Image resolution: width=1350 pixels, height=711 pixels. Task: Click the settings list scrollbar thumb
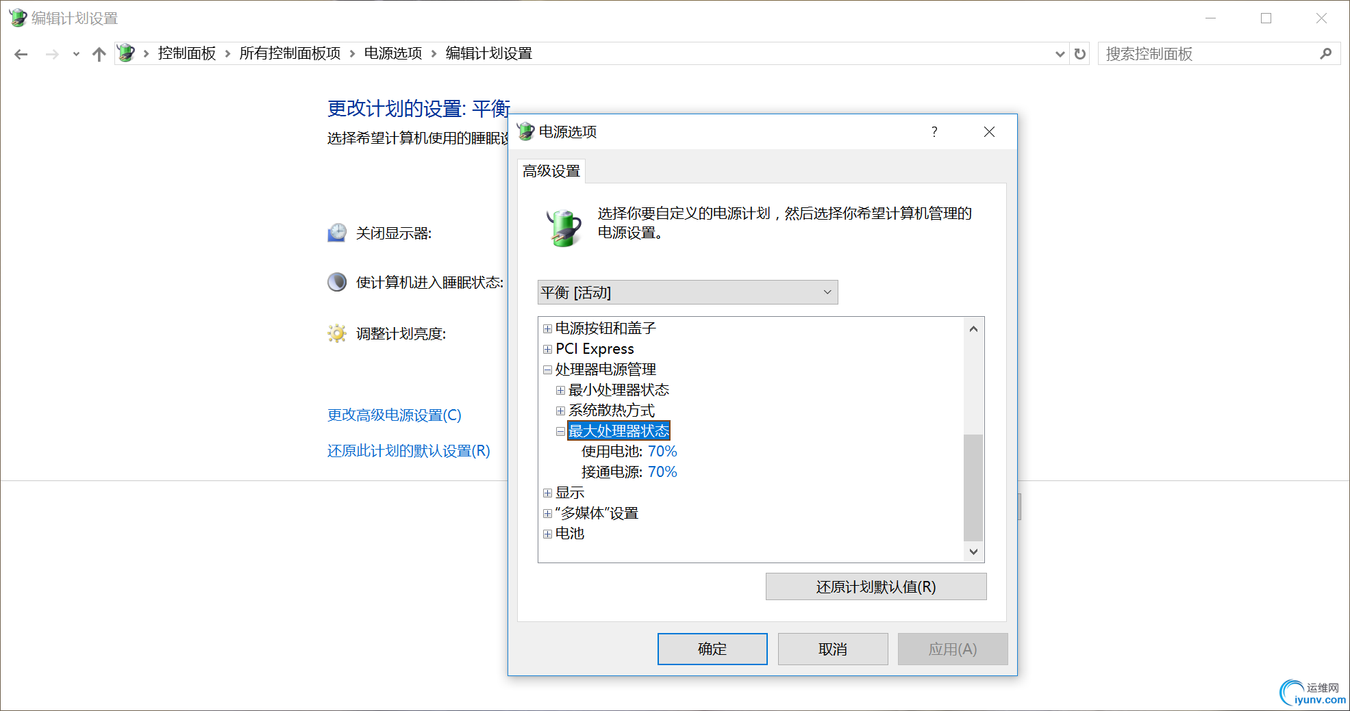(973, 487)
